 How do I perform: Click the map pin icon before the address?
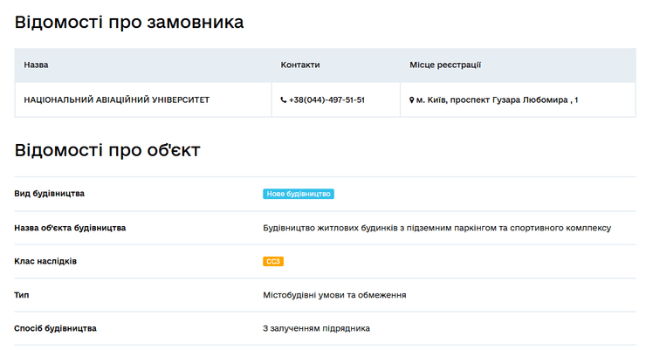(412, 100)
